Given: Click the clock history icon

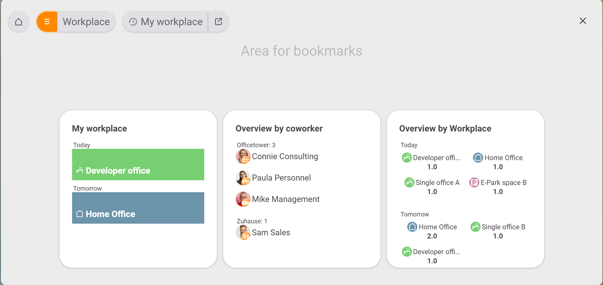Looking at the screenshot, I should (x=133, y=22).
